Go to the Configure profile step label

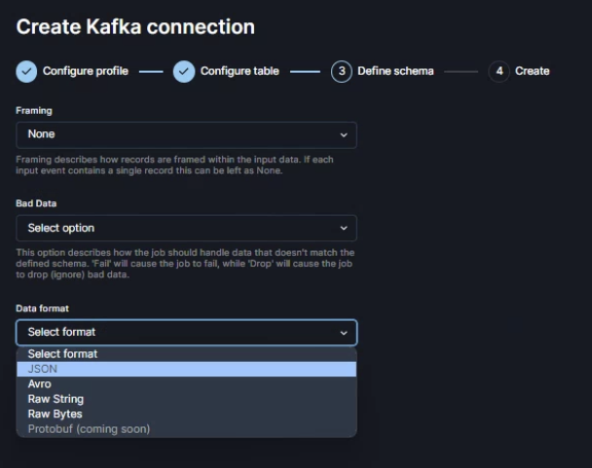[x=85, y=71]
